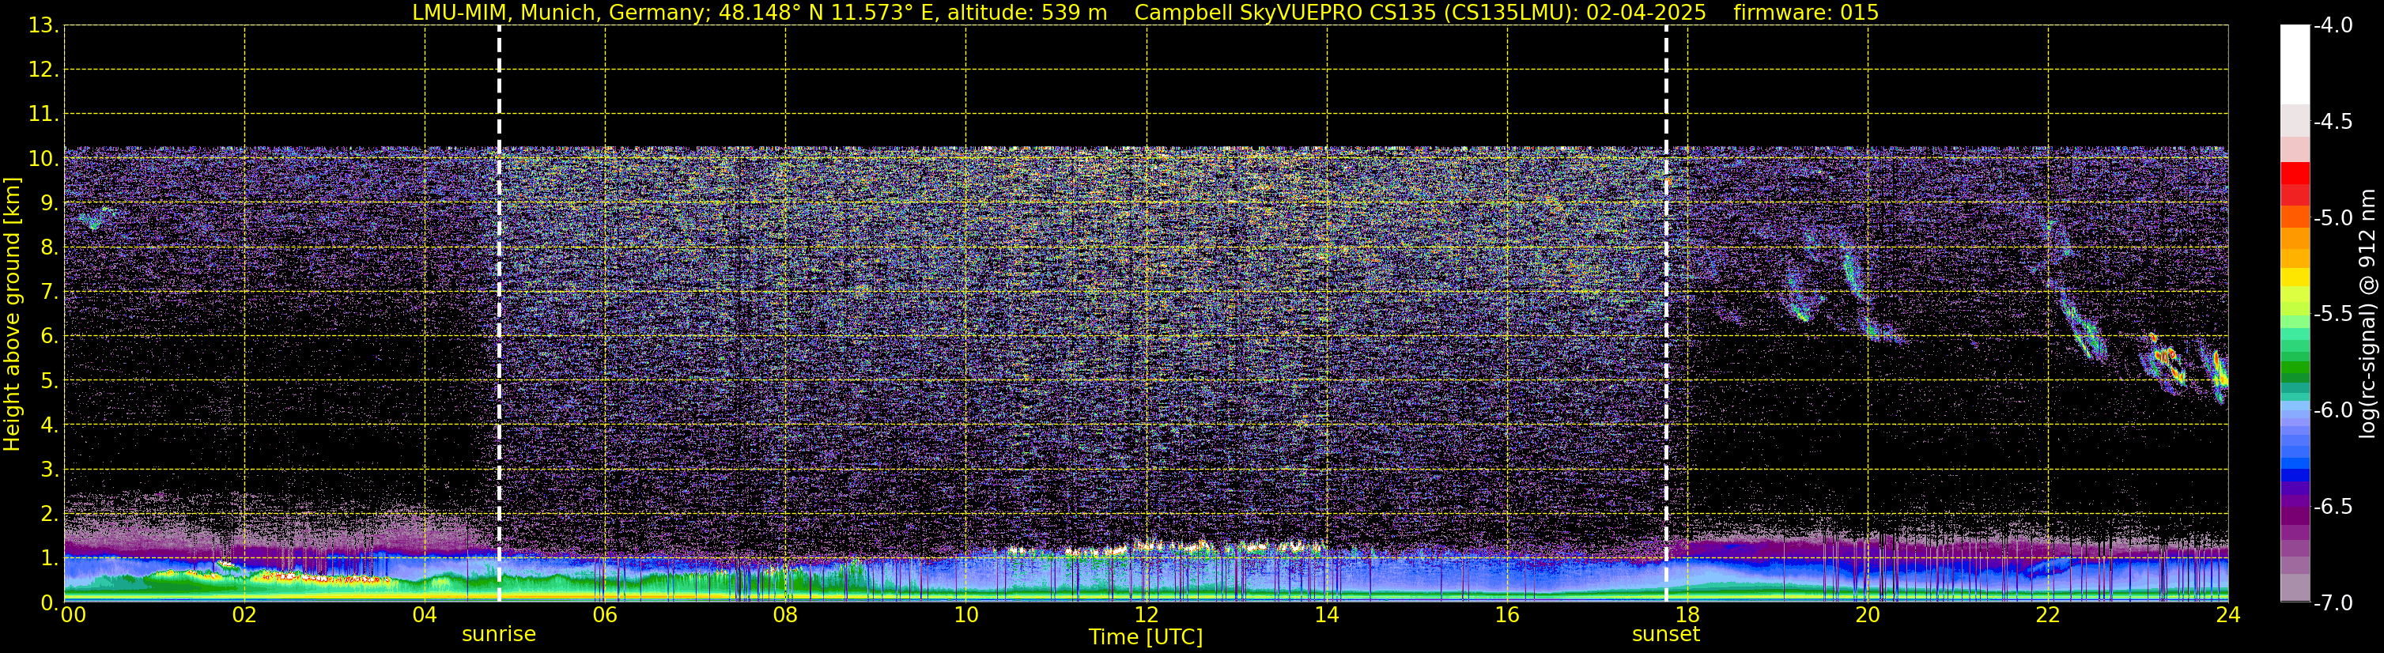2384x653 pixels.
Task: Click height-axis tick label '5'
Action: 48,381
